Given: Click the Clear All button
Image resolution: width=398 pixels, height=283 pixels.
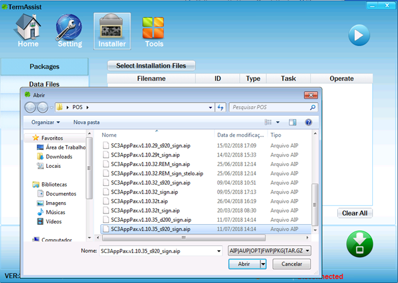Looking at the screenshot, I should (x=354, y=213).
